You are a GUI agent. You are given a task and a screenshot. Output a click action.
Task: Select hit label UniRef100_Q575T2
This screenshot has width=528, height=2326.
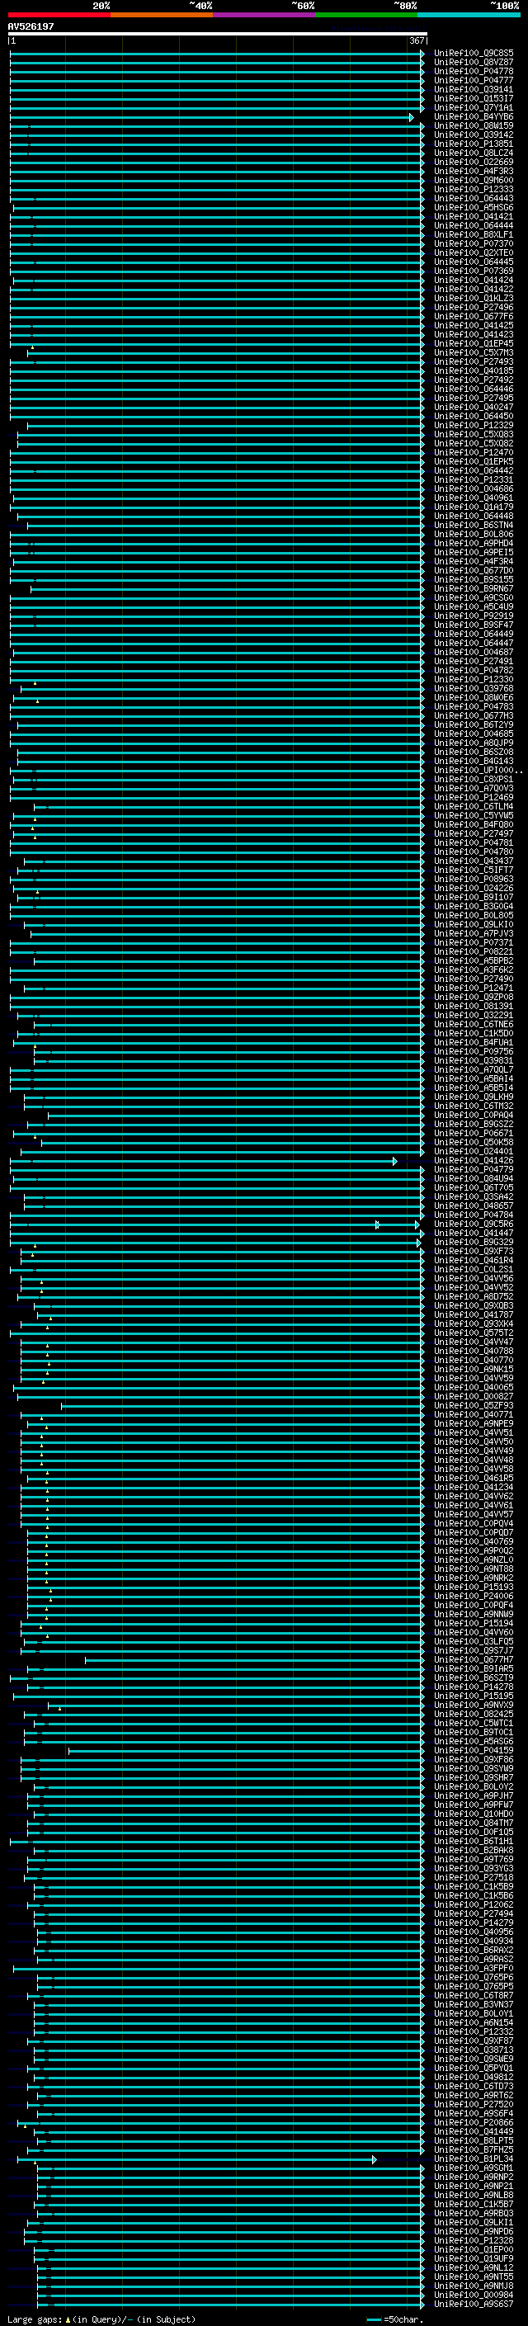point(473,1333)
